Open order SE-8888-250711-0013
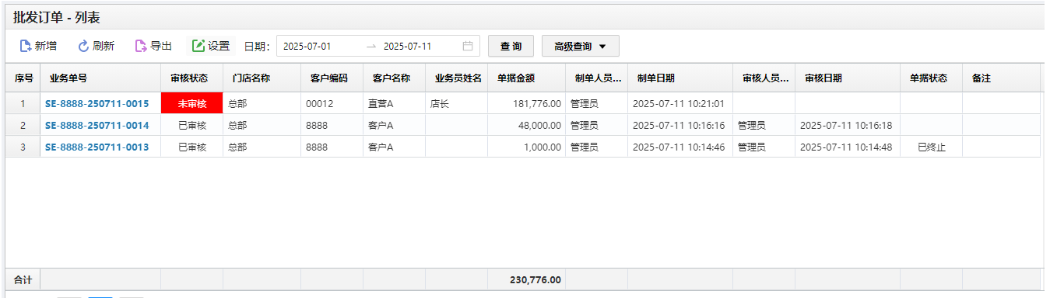Image resolution: width=1050 pixels, height=298 pixels. pos(97,147)
